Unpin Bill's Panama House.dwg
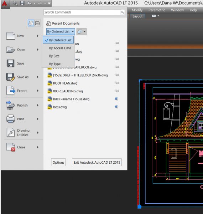 116,99
